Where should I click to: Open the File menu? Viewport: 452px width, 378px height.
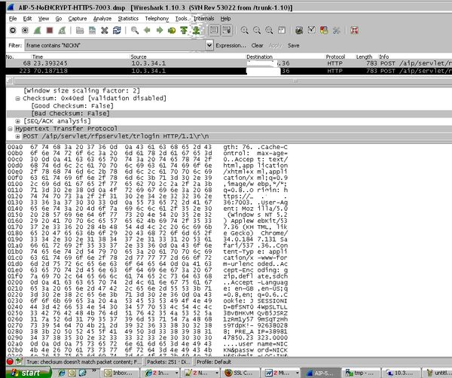(13, 18)
